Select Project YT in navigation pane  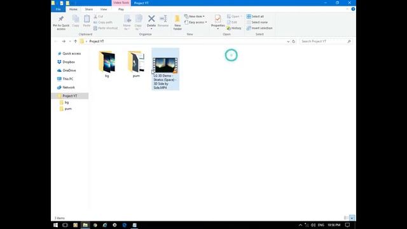(70, 96)
